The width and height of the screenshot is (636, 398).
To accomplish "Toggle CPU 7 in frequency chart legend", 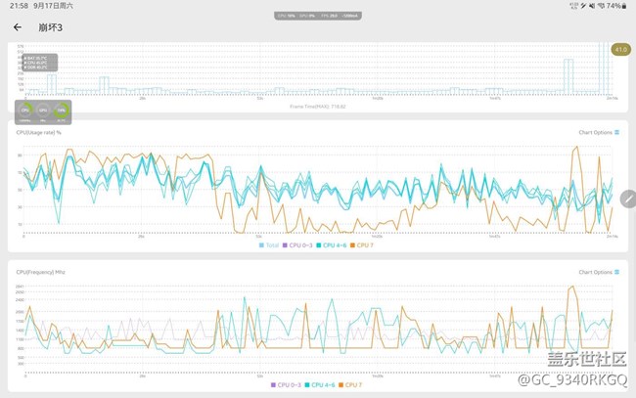I will pos(348,385).
